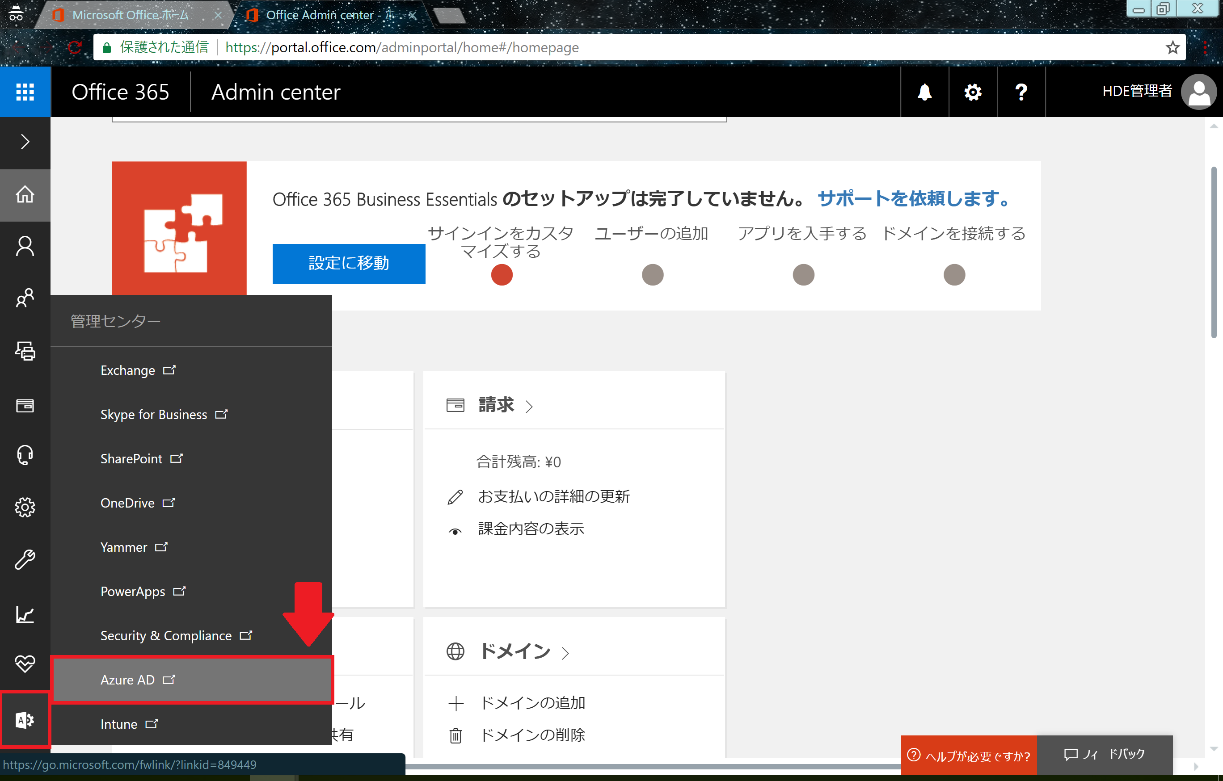Screen dimensions: 1223x781
Task: Click Office 365 header title
Action: 120,92
